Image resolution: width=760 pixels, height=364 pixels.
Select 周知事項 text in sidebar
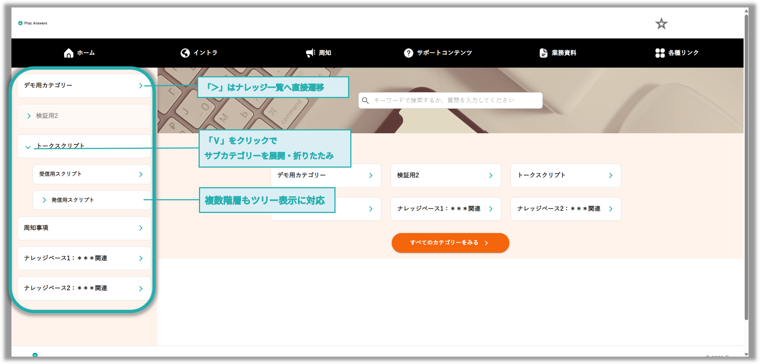[x=36, y=228]
